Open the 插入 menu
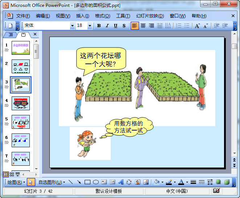240x198 pixels. [82, 16]
